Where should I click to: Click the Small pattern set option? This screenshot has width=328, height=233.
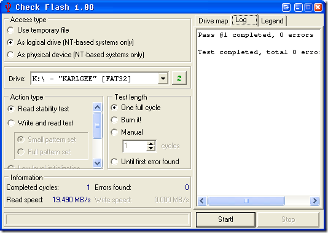[47, 140]
